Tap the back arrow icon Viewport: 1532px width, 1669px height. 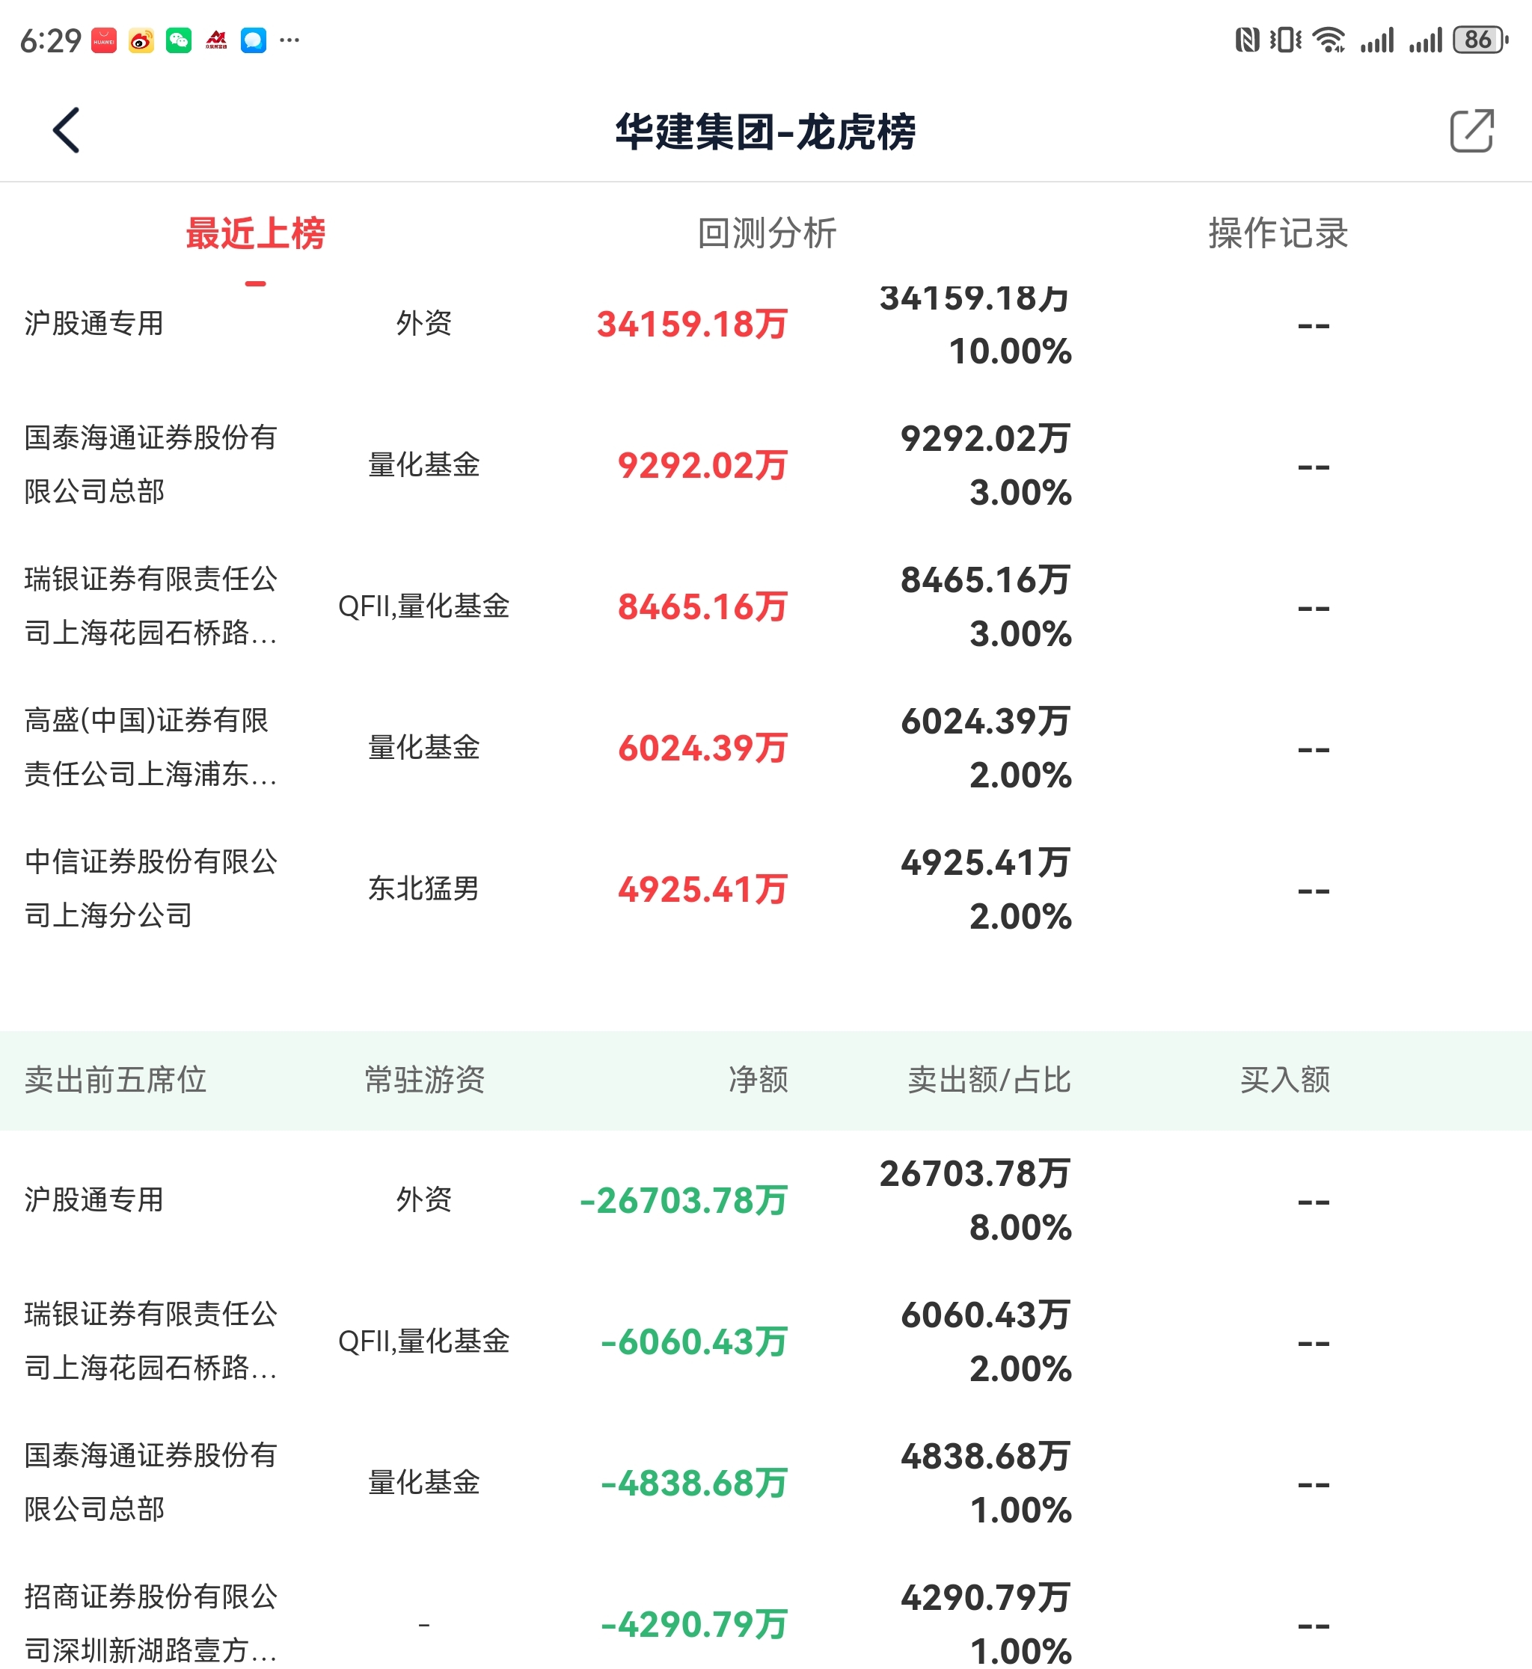67,130
